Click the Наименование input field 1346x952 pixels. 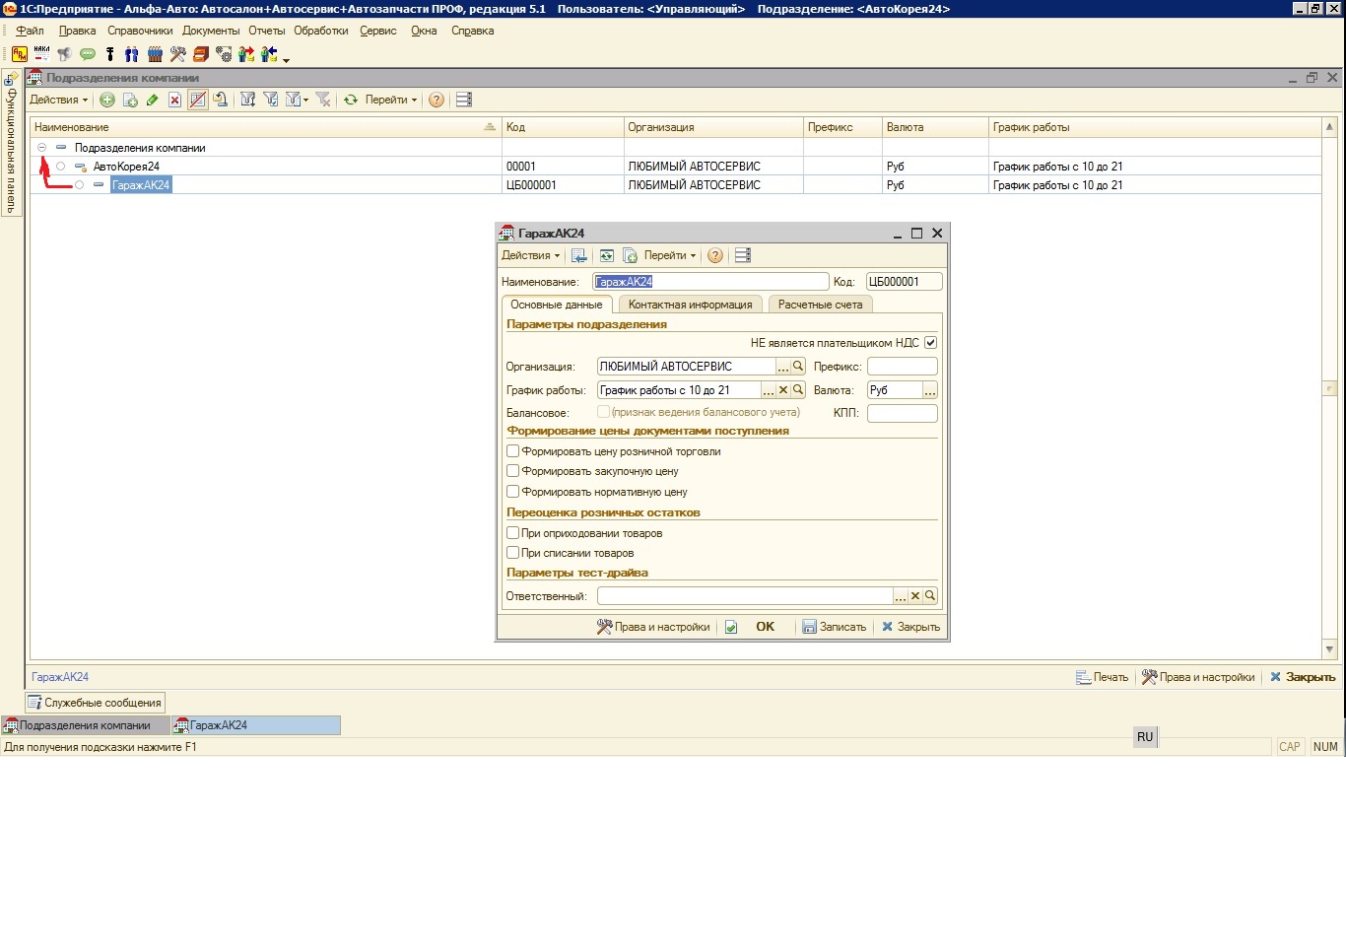click(710, 282)
